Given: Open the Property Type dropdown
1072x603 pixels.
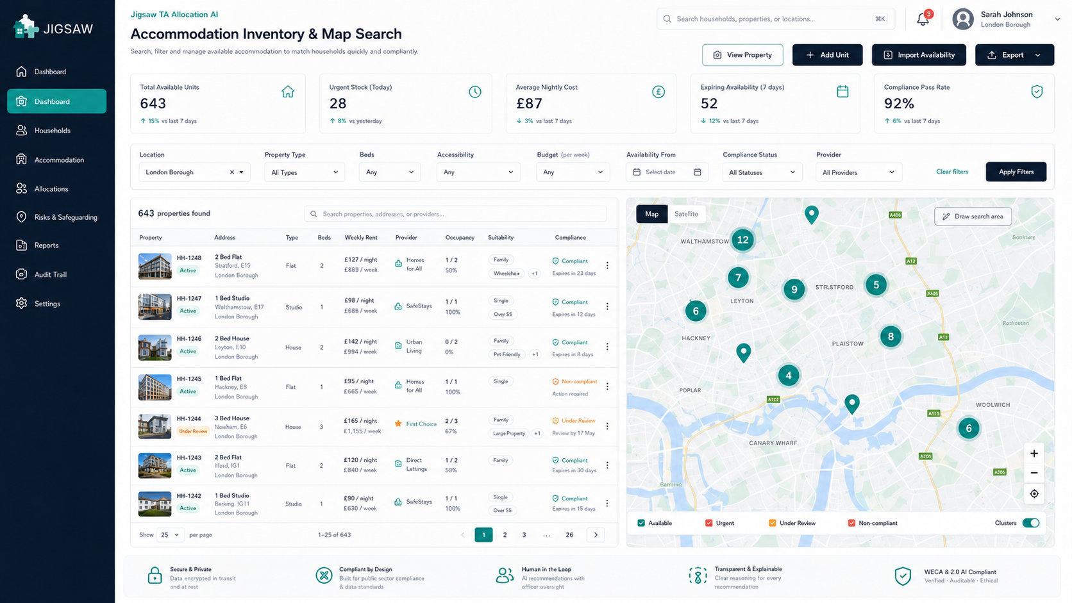Looking at the screenshot, I should point(305,172).
